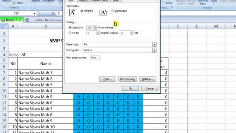Choose the 'Adjust to' scaling option
236x133 pixels.
(70, 28)
